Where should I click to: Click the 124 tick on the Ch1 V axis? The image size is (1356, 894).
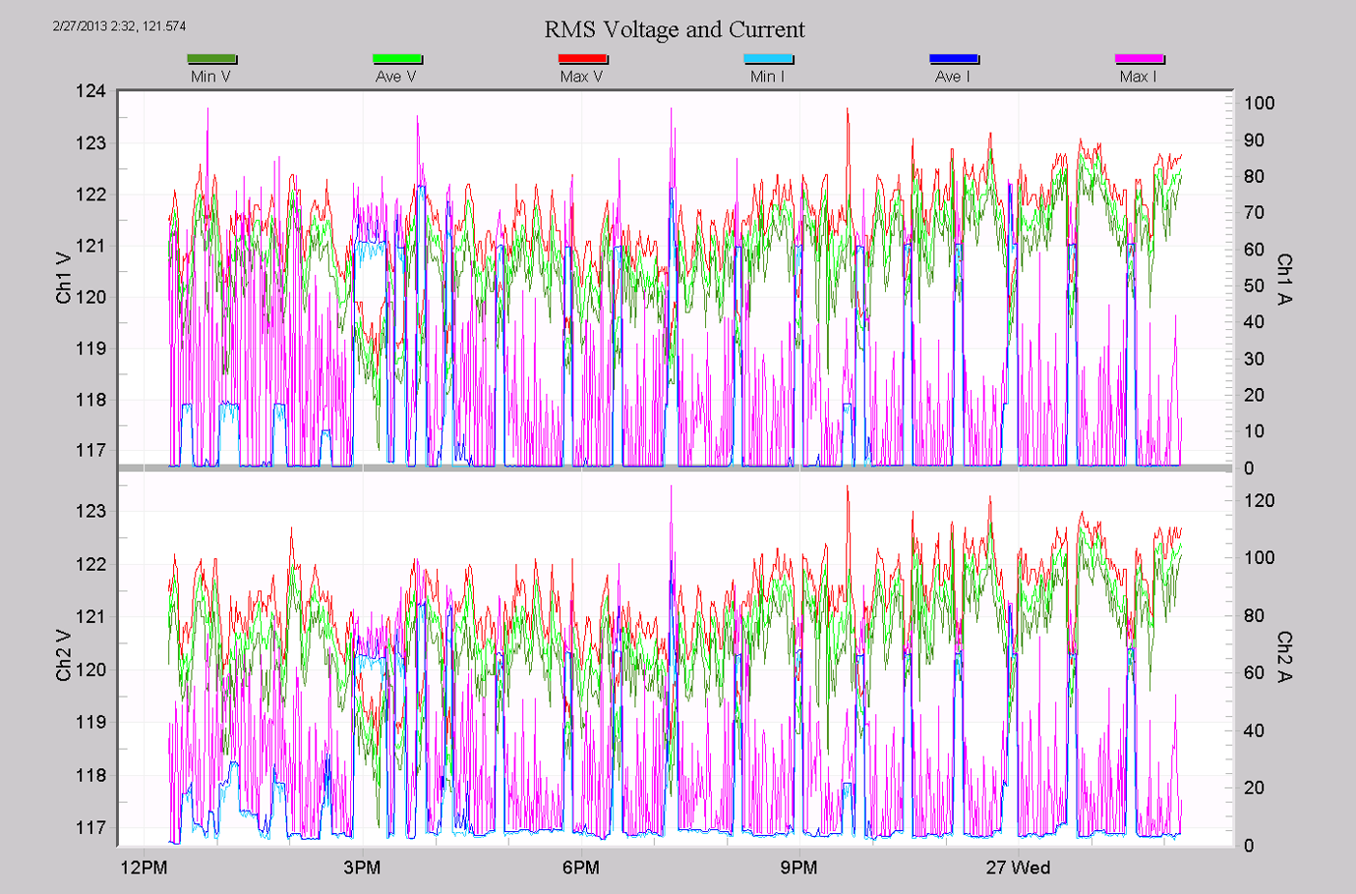pyautogui.click(x=90, y=91)
